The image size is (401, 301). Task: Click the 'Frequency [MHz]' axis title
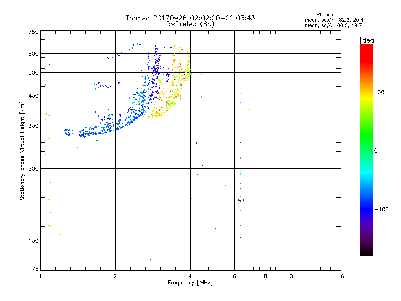click(x=190, y=283)
